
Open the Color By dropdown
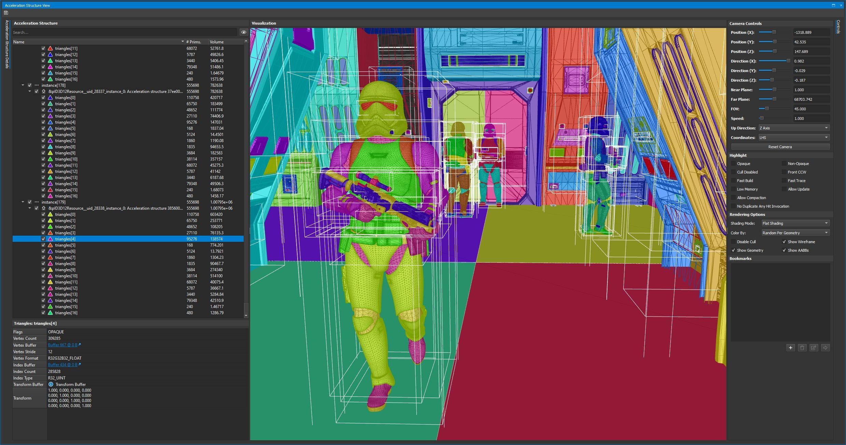click(795, 233)
